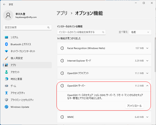Click the アクセシビリティ person icon
This screenshot has height=125, width=156.
(6, 93)
